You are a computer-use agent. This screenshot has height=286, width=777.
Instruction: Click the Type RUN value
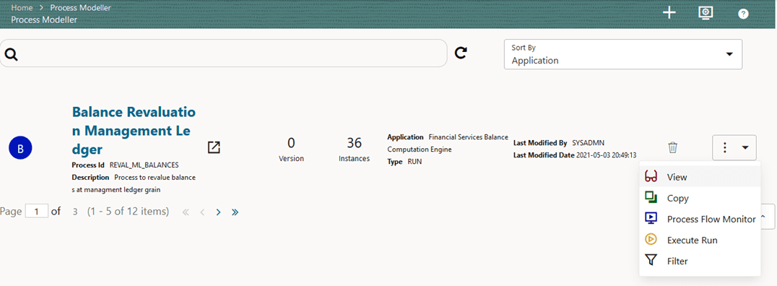click(x=414, y=162)
